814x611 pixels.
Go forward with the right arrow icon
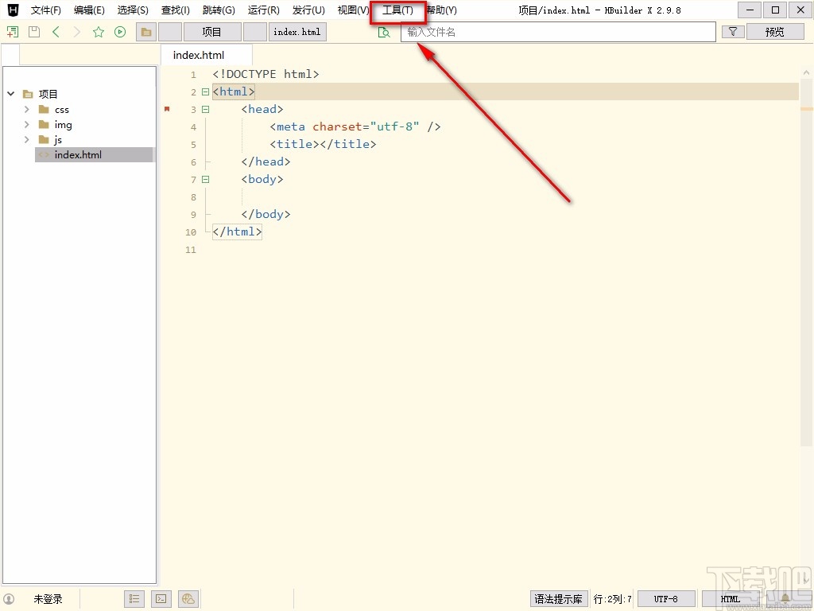(77, 32)
